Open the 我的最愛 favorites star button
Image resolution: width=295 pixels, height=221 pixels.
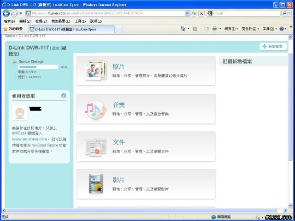13,29
